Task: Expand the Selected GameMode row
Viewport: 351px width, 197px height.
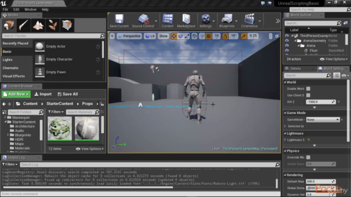Action: (x=285, y=126)
